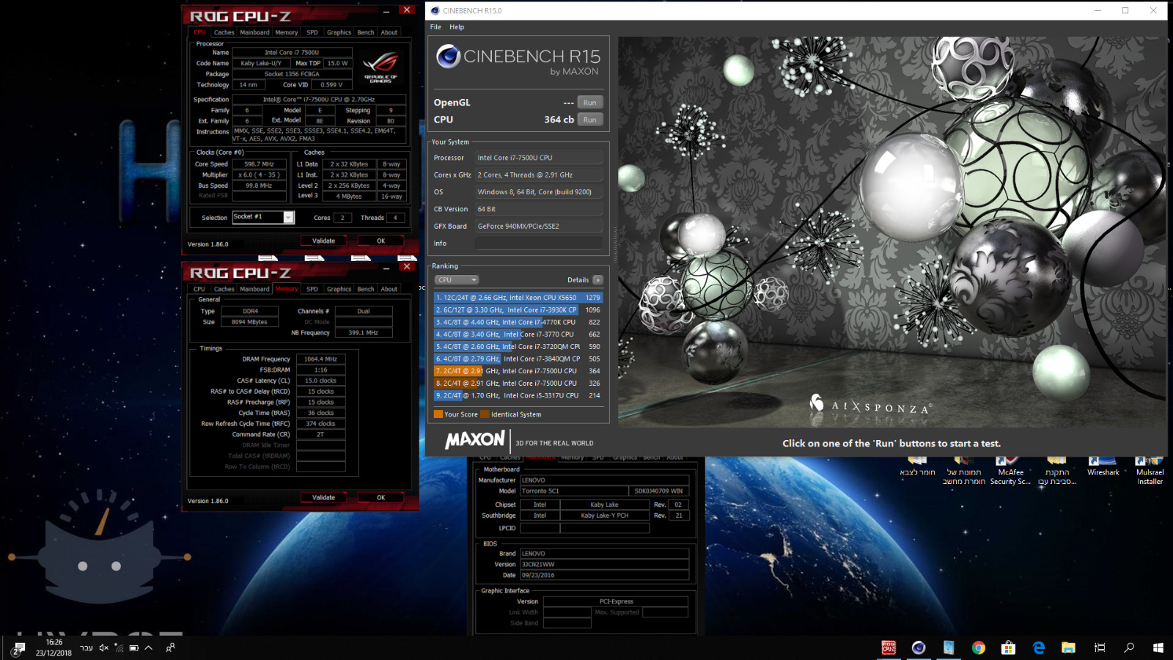The height and width of the screenshot is (660, 1173).
Task: Open the network tray icon
Action: point(119,648)
